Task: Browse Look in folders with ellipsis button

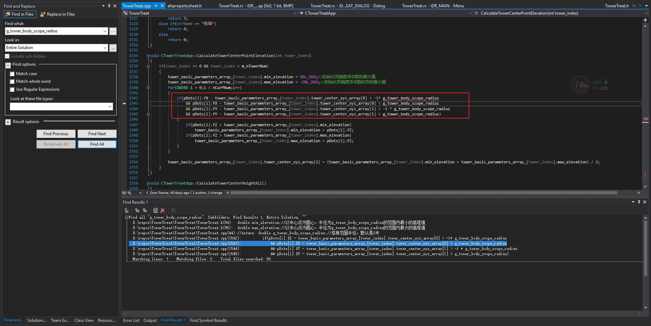Action: [x=113, y=48]
